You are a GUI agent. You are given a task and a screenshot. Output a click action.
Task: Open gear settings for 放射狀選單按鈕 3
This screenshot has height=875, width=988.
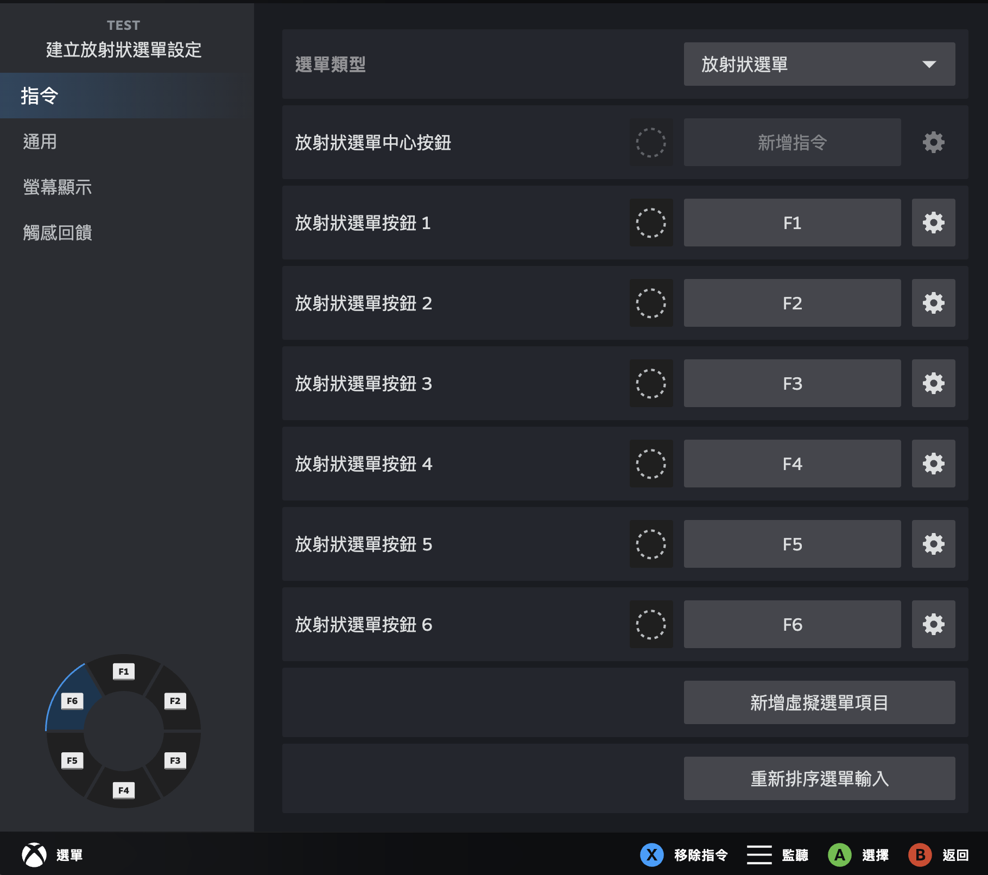tap(933, 383)
